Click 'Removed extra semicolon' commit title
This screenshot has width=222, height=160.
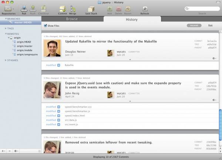tap(109, 142)
